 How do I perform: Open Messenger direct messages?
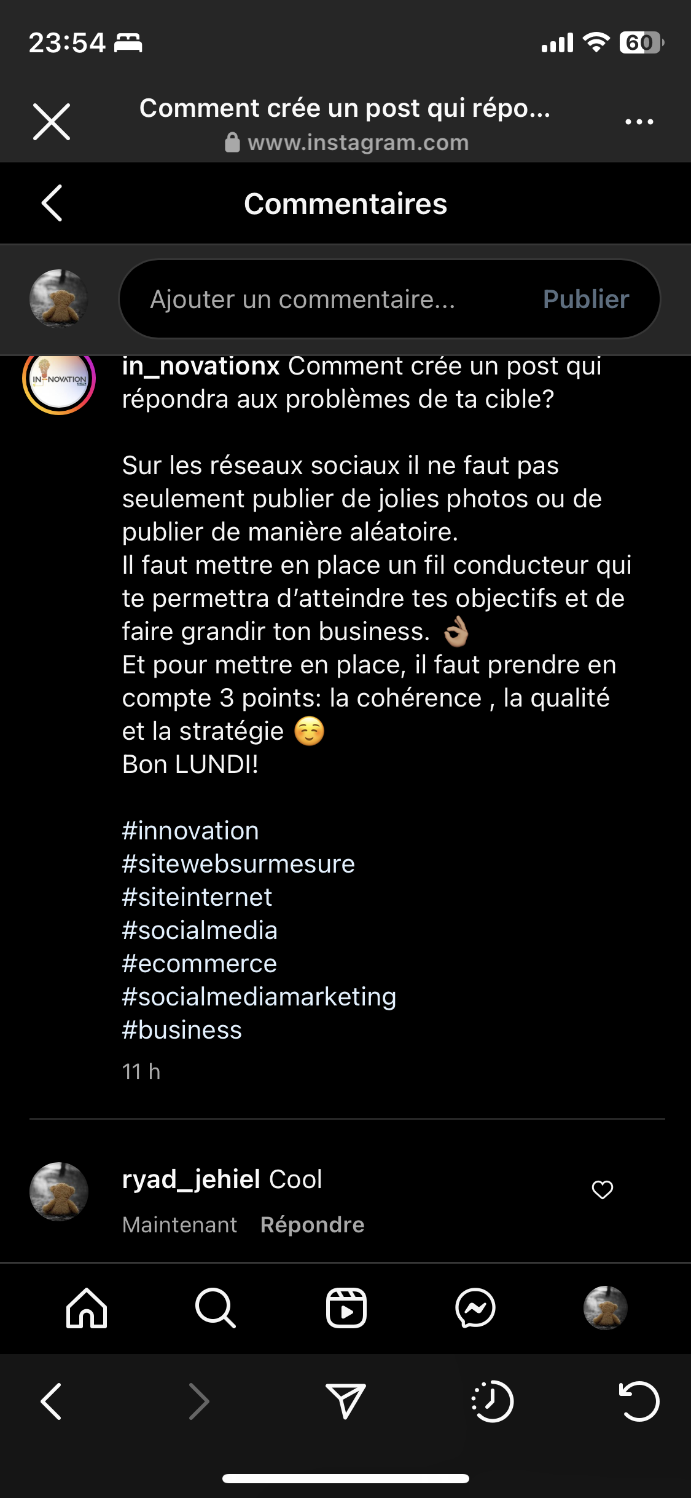(x=475, y=1308)
